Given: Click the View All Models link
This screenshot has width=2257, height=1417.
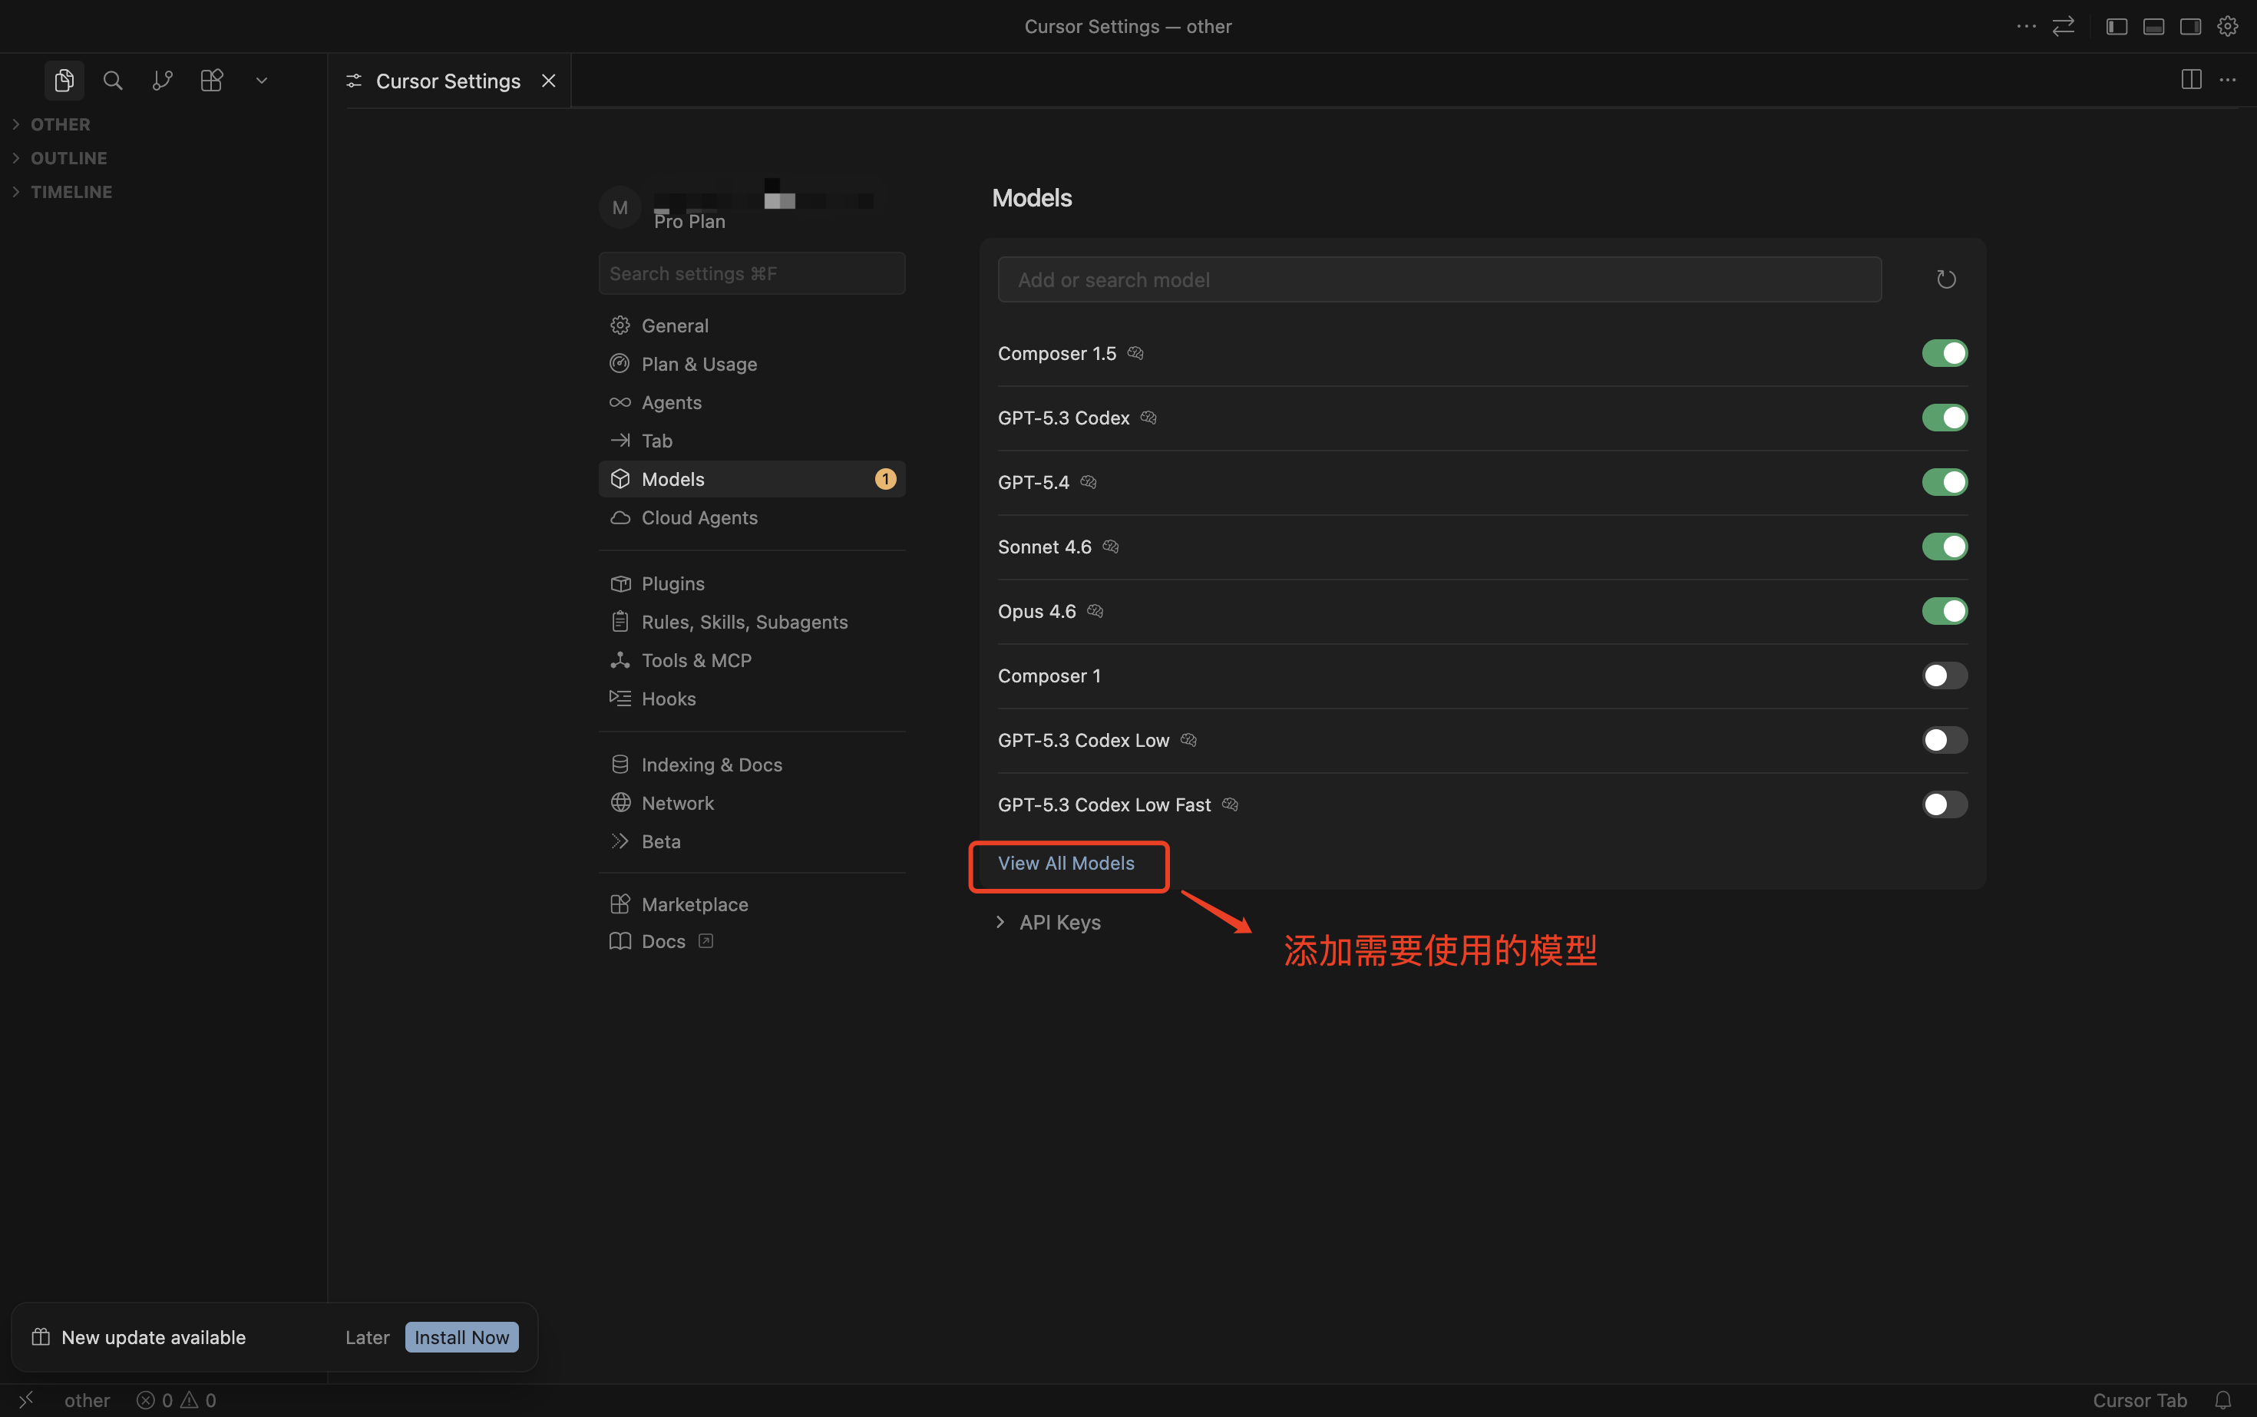Looking at the screenshot, I should 1066,863.
